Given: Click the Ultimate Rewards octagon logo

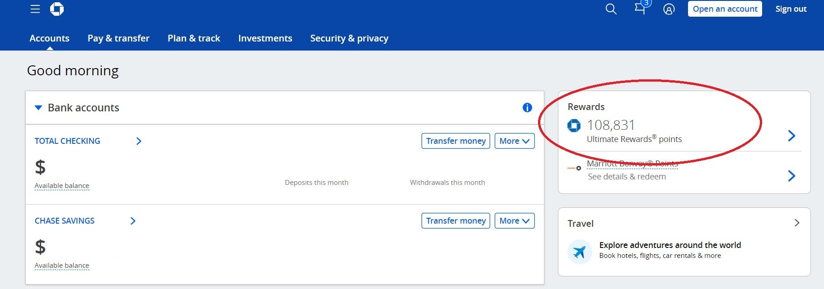Looking at the screenshot, I should [x=574, y=125].
